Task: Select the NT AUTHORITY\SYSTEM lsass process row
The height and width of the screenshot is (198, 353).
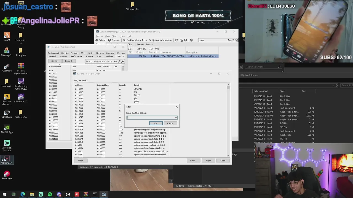Action: pos(173,56)
